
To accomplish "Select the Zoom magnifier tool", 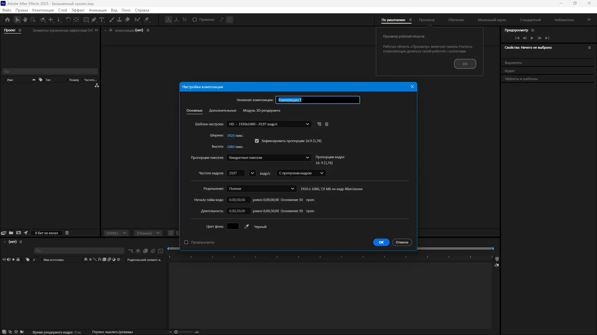I will tap(33, 20).
